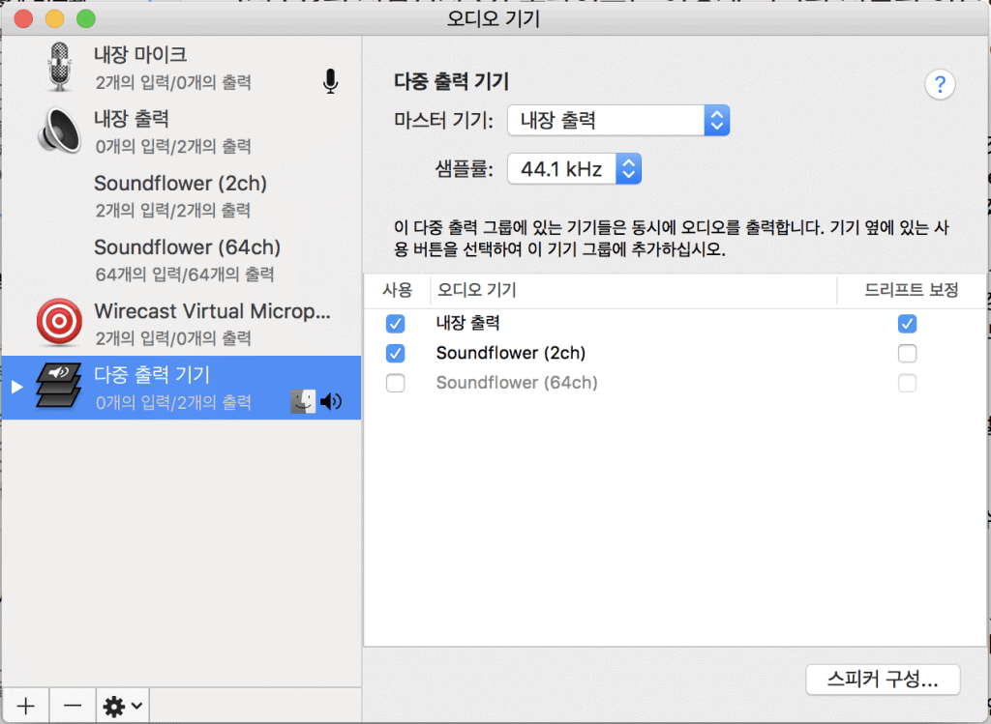Image resolution: width=991 pixels, height=724 pixels.
Task: Enable drift correction for Soundflower (2ch)
Action: 907,354
